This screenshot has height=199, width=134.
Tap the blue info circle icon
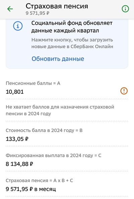coord(18,26)
